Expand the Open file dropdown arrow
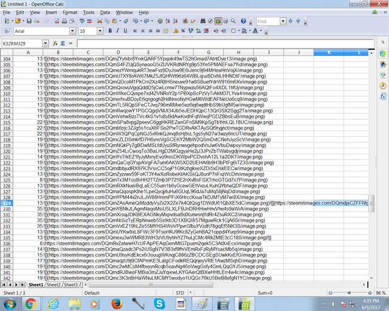This screenshot has width=389, height=311. tap(23, 21)
